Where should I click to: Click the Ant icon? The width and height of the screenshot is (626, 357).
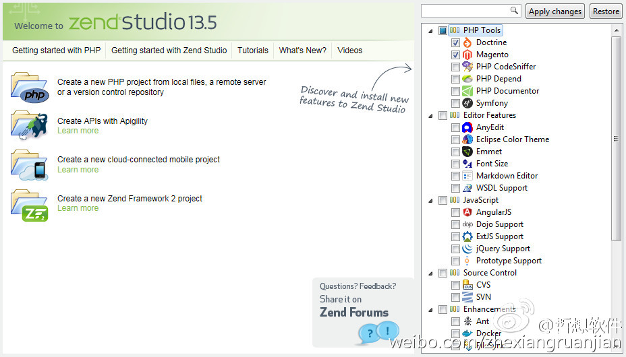tap(467, 321)
